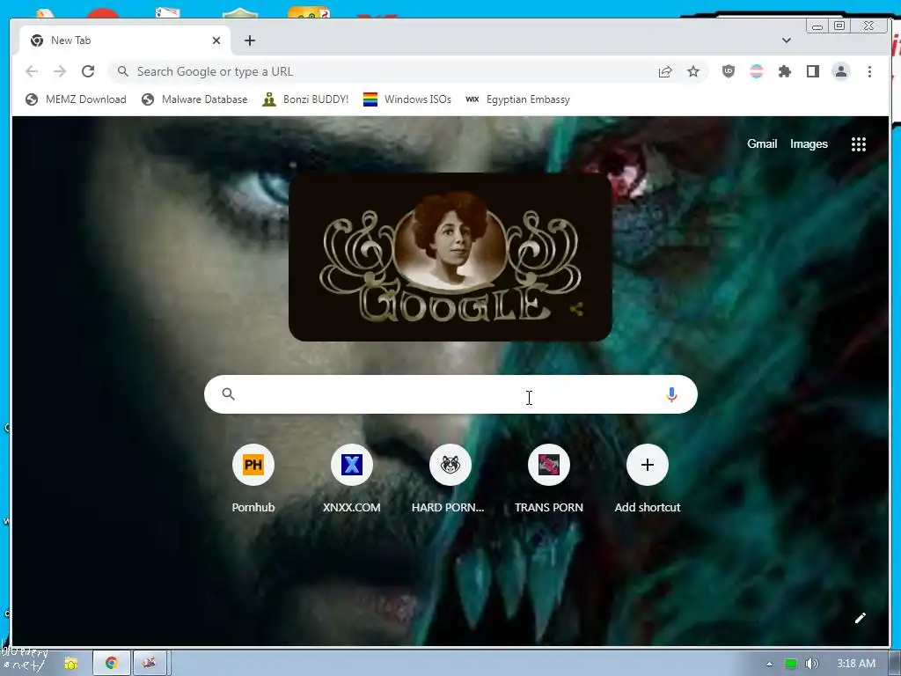Bookmark this tab with the star icon
Viewport: 901px width, 676px height.
(x=693, y=71)
